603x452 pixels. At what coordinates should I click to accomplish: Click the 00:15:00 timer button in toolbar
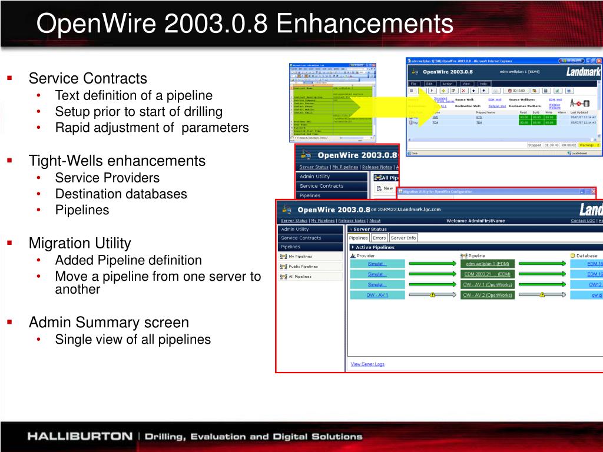516,91
